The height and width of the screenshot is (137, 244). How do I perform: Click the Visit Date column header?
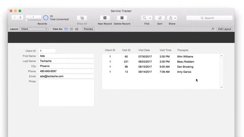tap(144, 50)
